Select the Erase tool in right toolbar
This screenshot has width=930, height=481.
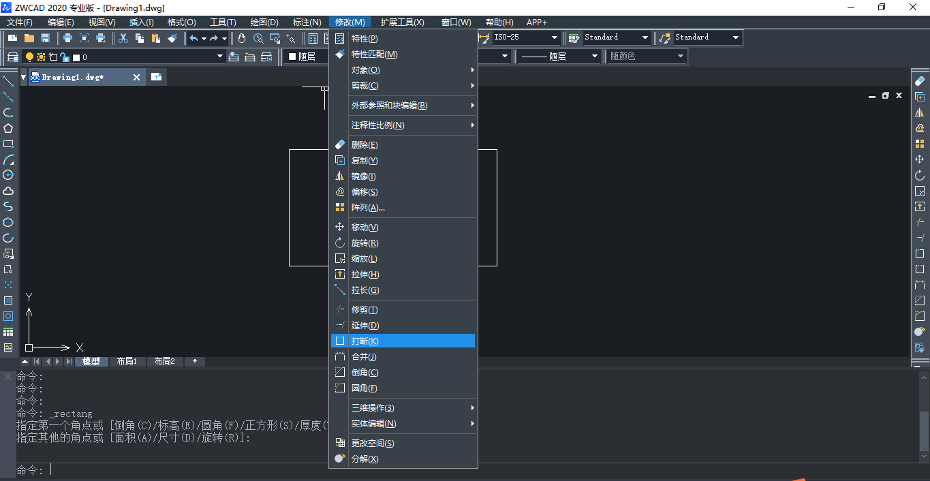click(x=920, y=81)
